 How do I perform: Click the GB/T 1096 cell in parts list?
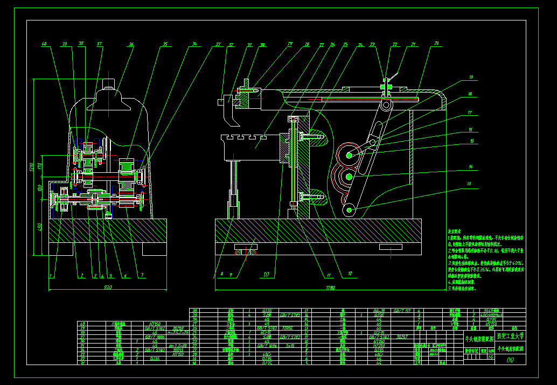(x=267, y=346)
